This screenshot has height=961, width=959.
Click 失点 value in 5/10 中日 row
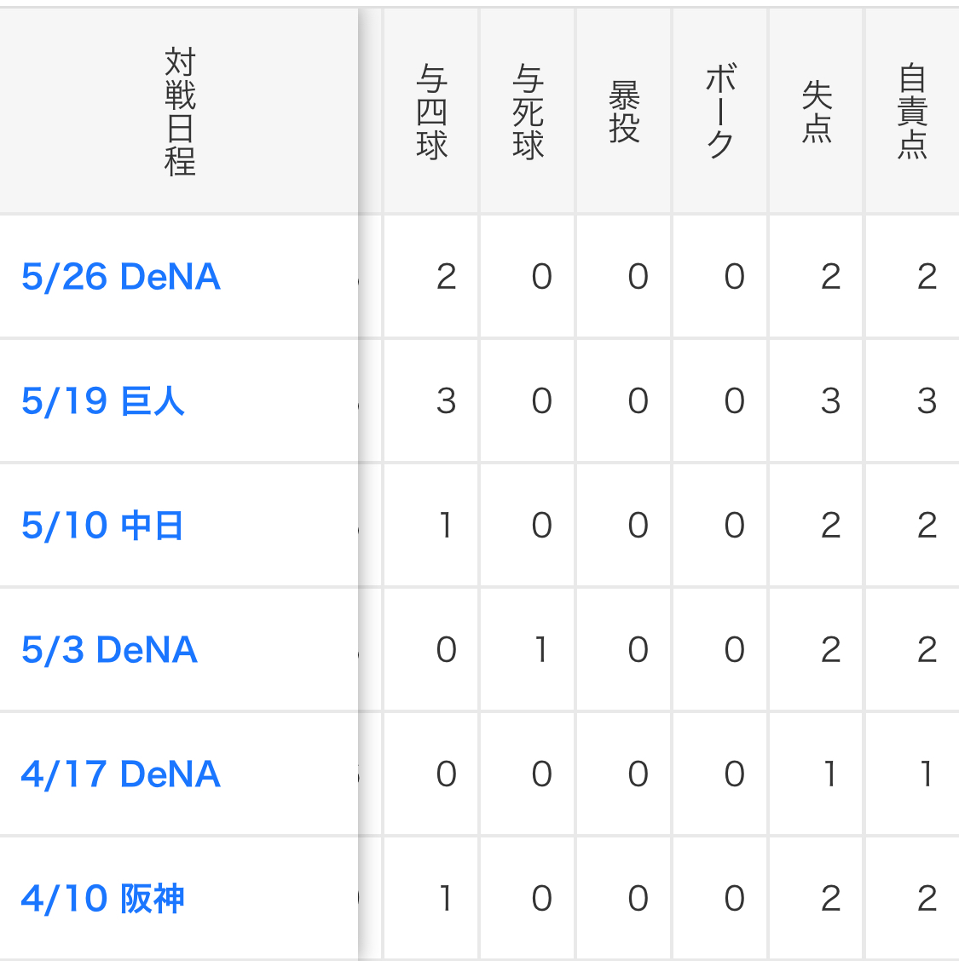coord(830,526)
